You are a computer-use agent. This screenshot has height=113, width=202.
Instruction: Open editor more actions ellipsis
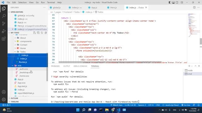click(x=199, y=8)
